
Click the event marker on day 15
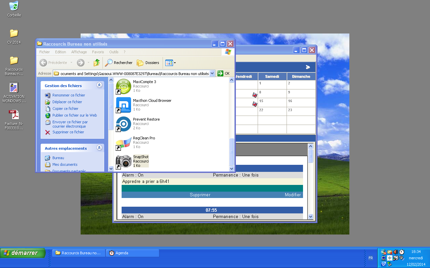(x=255, y=104)
